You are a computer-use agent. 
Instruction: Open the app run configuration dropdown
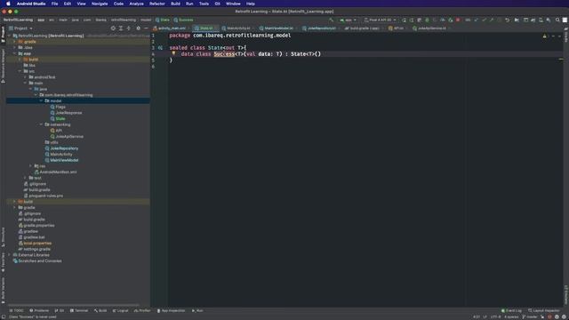348,20
